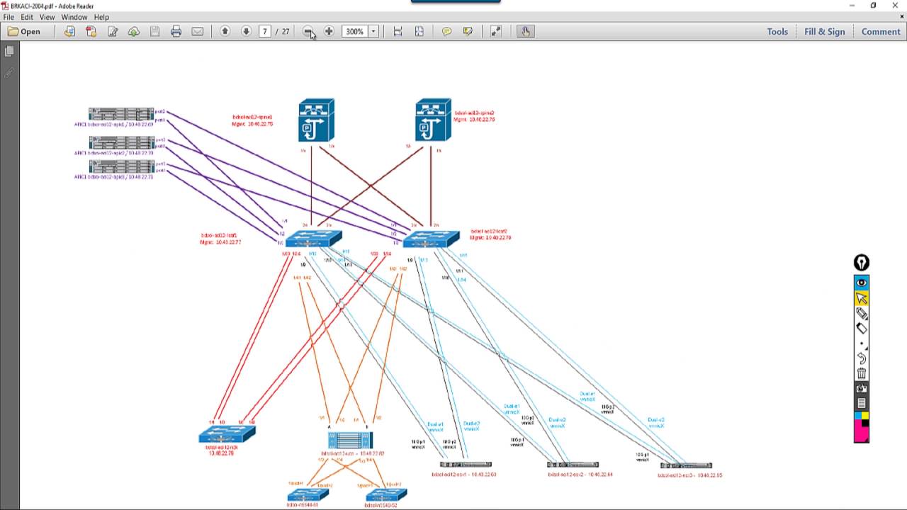Undo last stroke with curved arrow icon

[861, 358]
